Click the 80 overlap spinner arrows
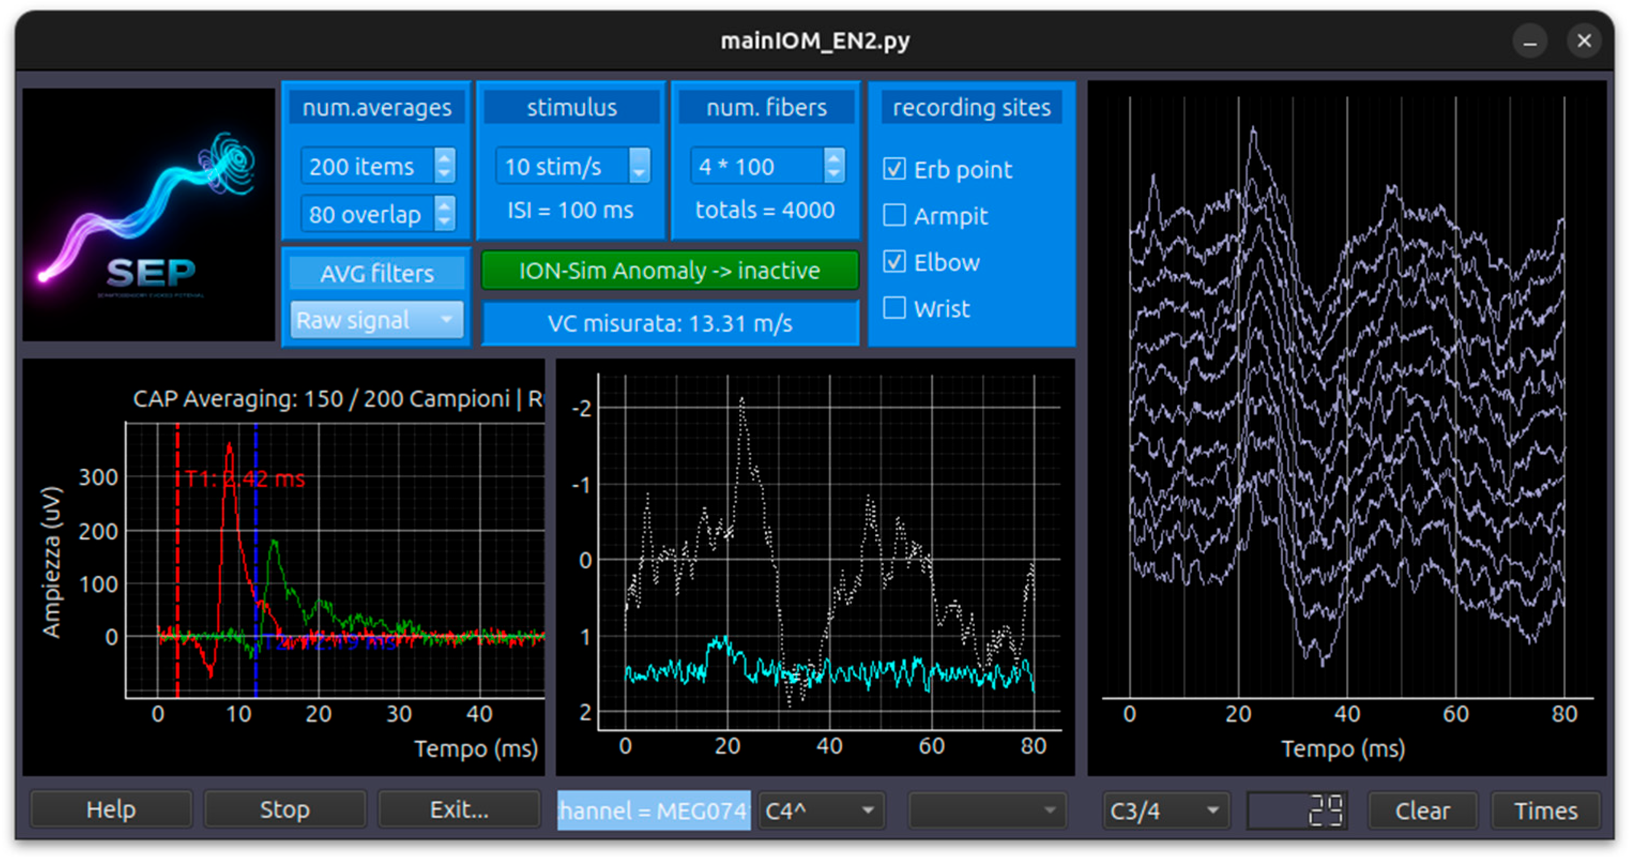This screenshot has height=857, width=1629. (x=445, y=214)
